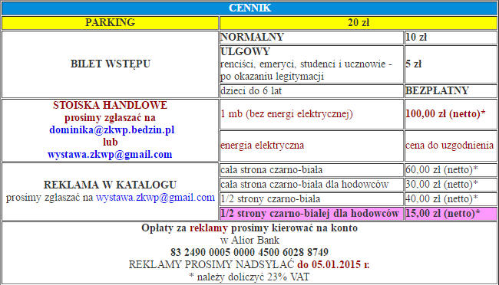
Task: Select the BEZPŁATNY price cell
Action: point(451,91)
